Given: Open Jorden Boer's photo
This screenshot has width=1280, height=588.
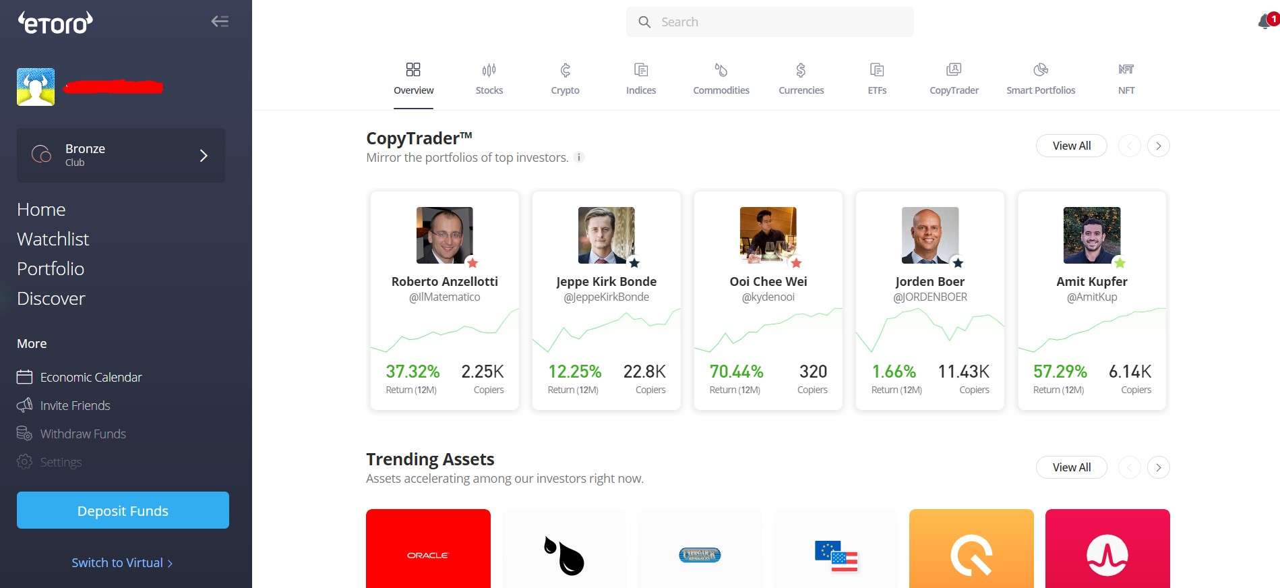Looking at the screenshot, I should point(930,235).
